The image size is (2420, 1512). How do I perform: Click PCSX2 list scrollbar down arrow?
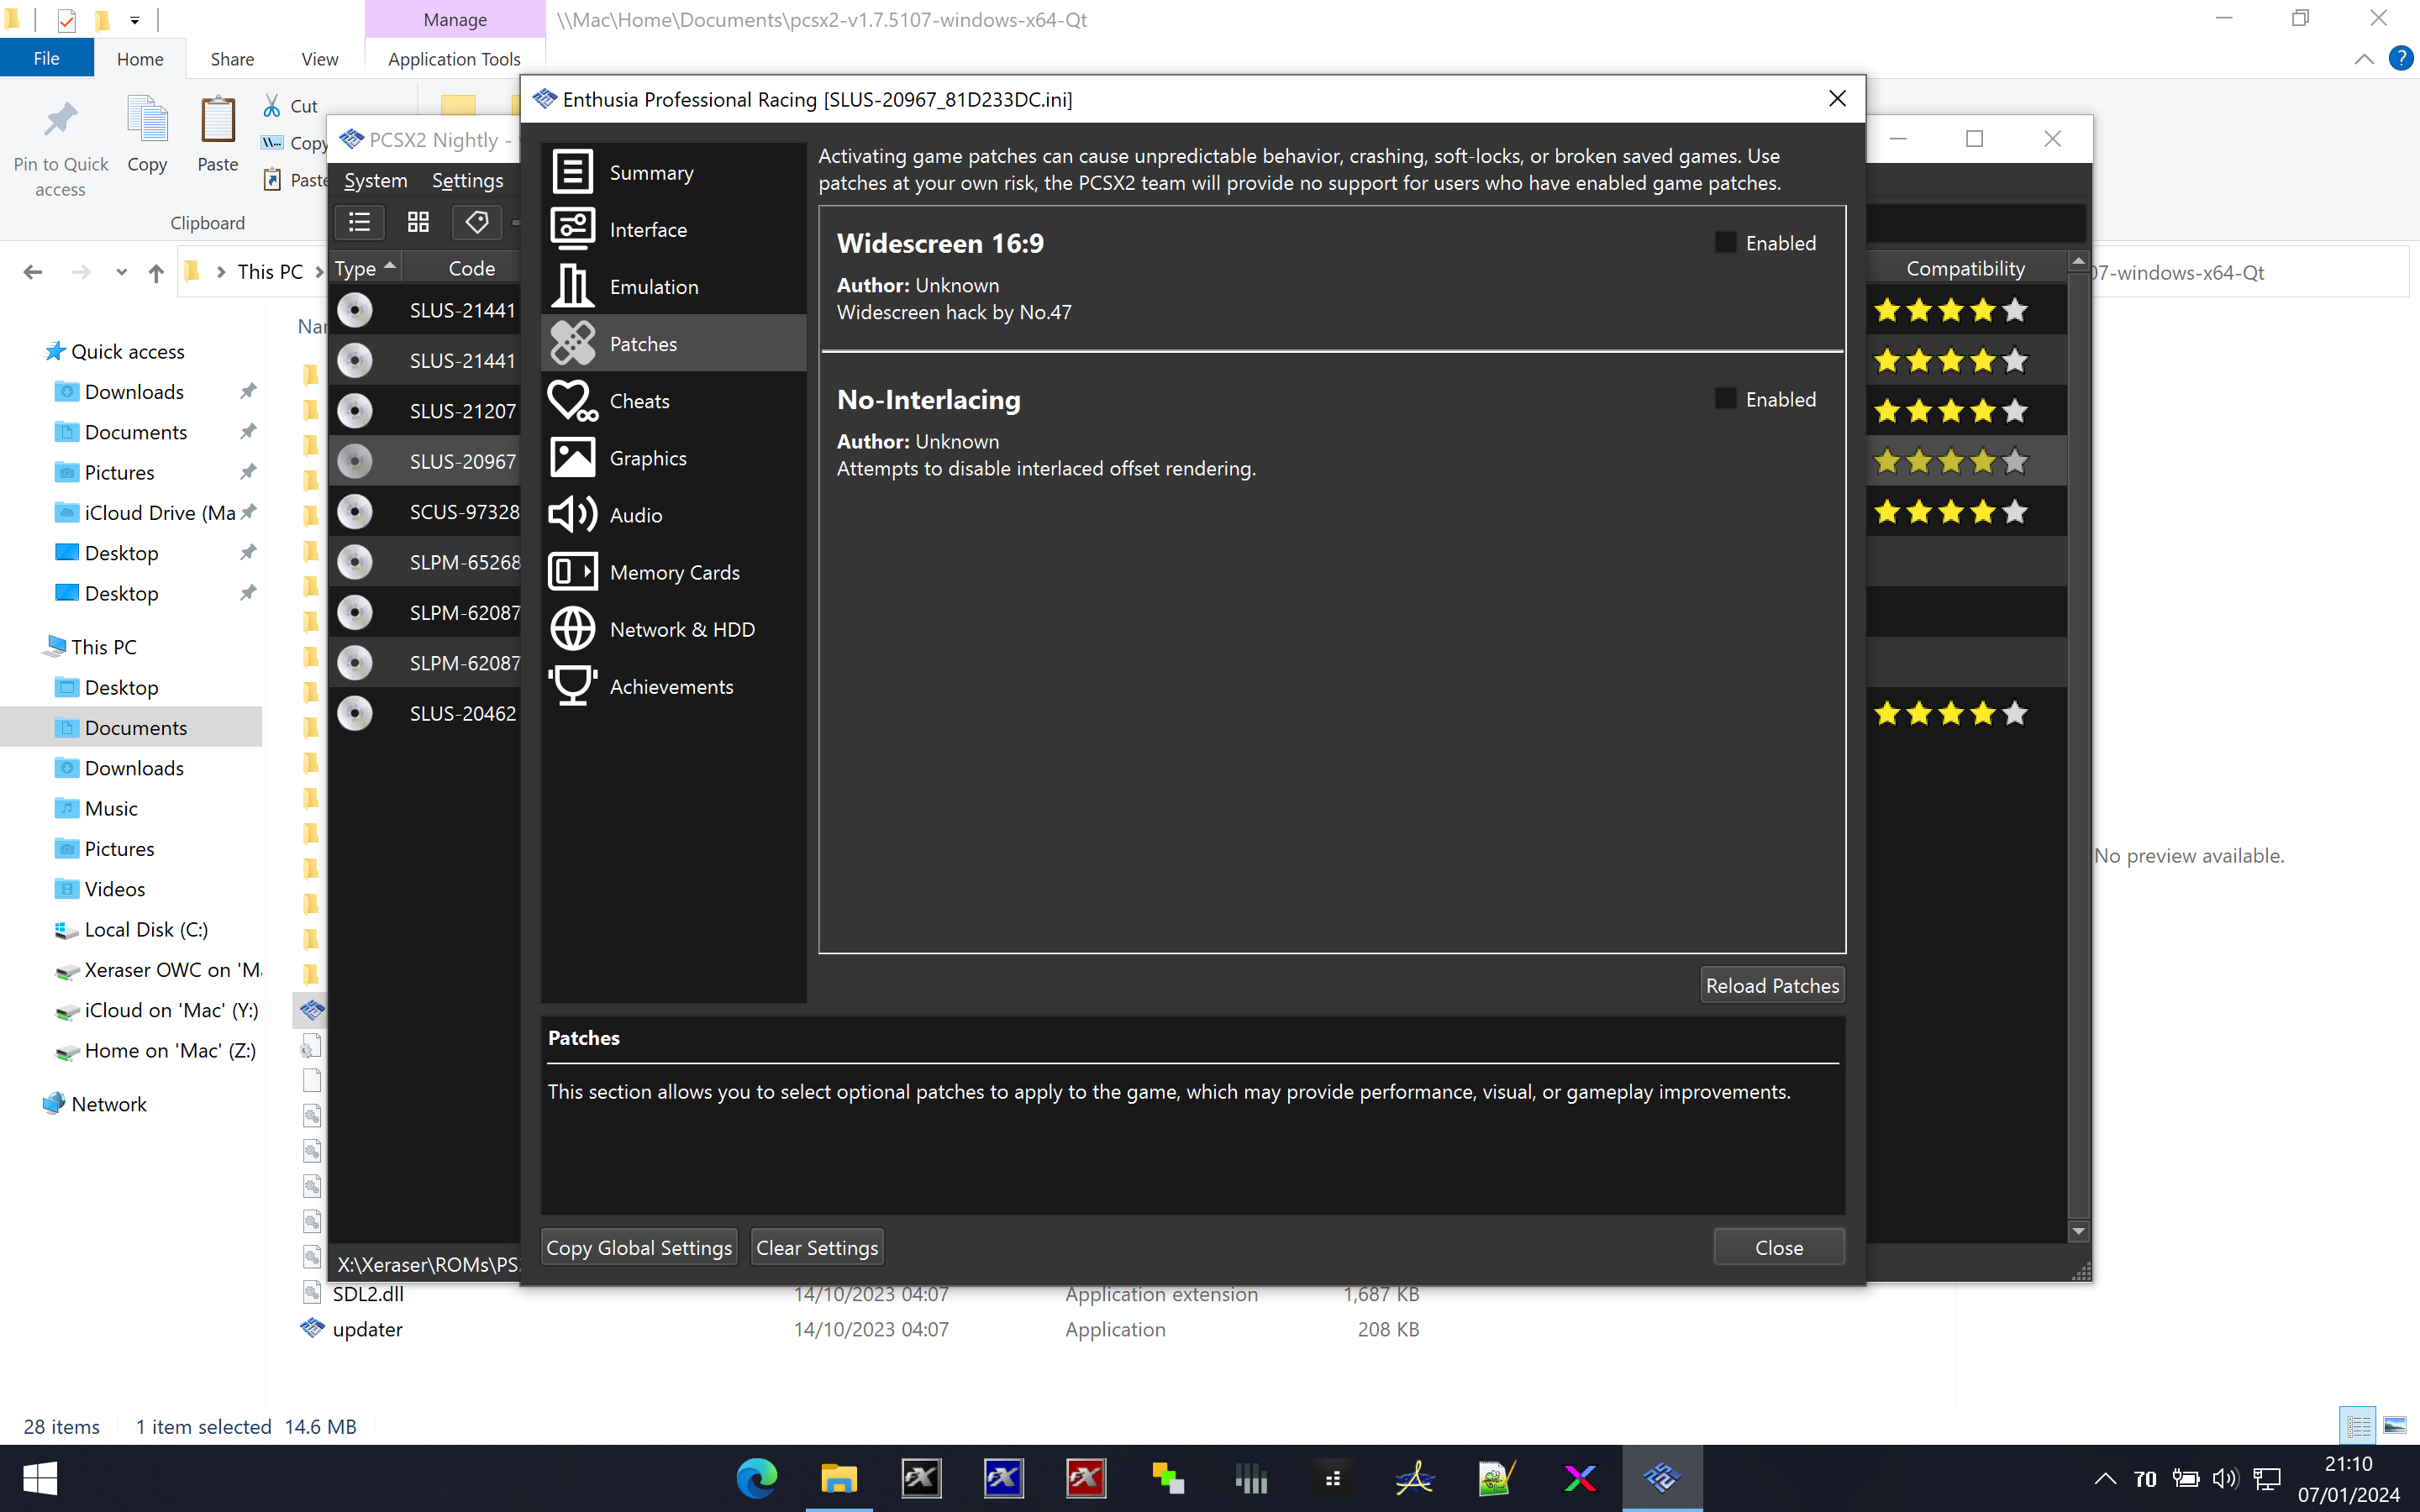coord(2078,1231)
